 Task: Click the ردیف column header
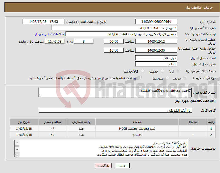[x=211, y=122]
